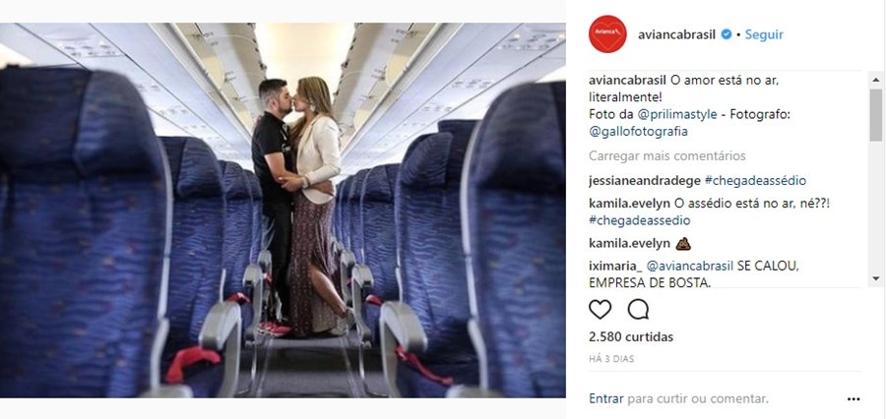The image size is (886, 419).
Task: Click the scrollbar down arrow in comments
Action: tap(876, 278)
